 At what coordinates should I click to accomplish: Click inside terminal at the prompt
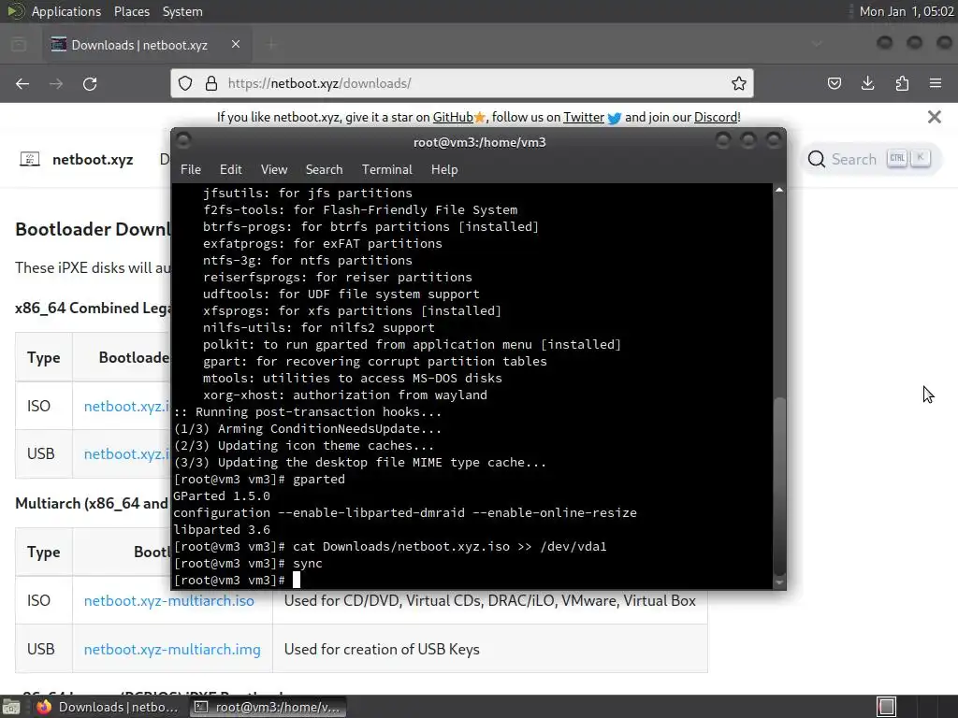coord(297,580)
